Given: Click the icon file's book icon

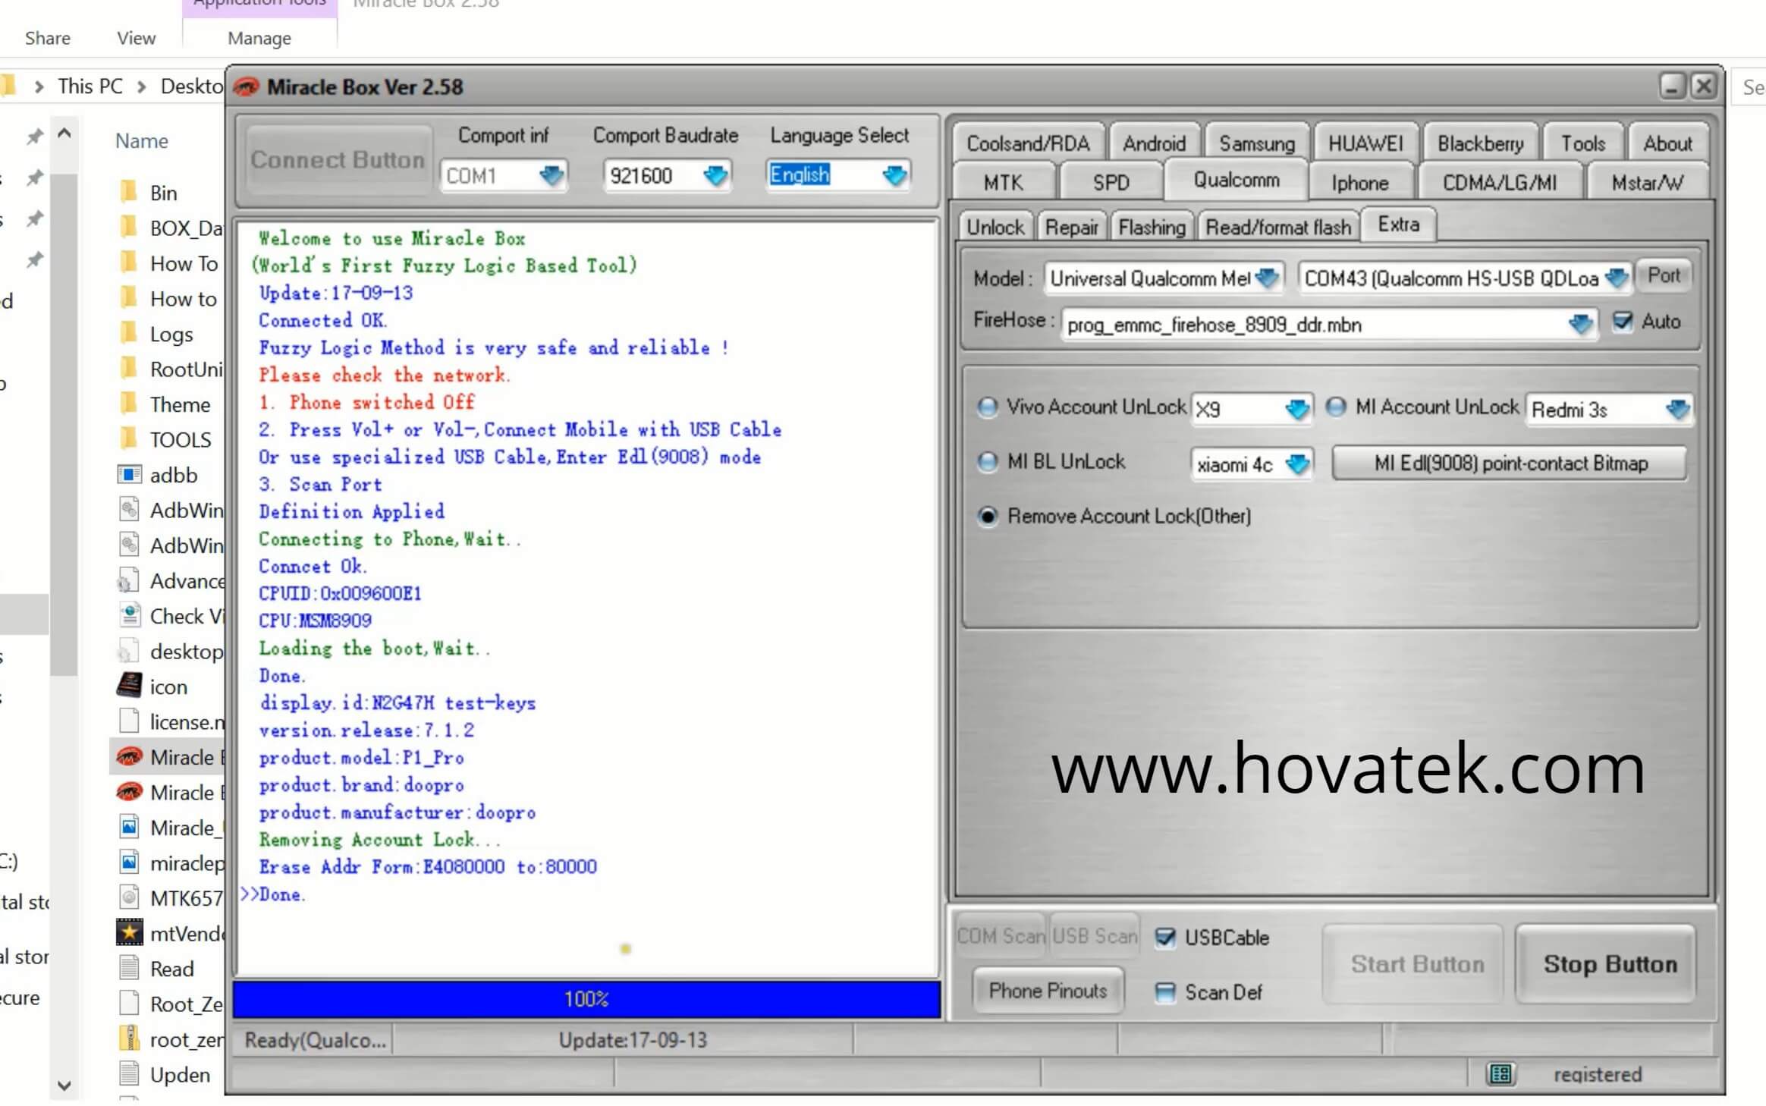Looking at the screenshot, I should tap(129, 686).
